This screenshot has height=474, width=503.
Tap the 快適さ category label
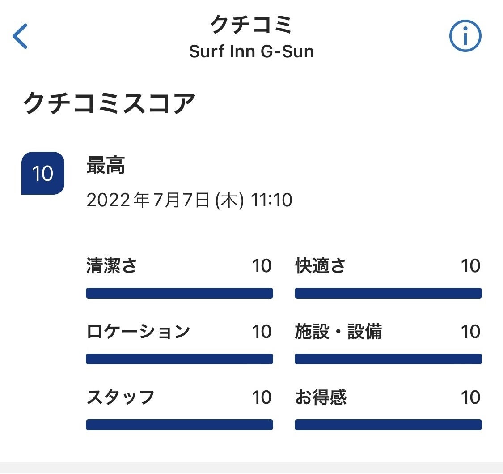320,266
